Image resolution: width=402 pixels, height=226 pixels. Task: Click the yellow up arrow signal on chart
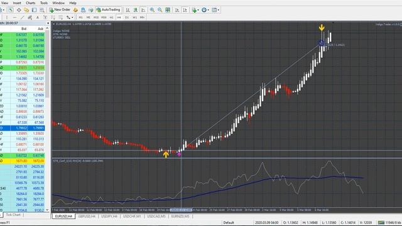coord(166,154)
